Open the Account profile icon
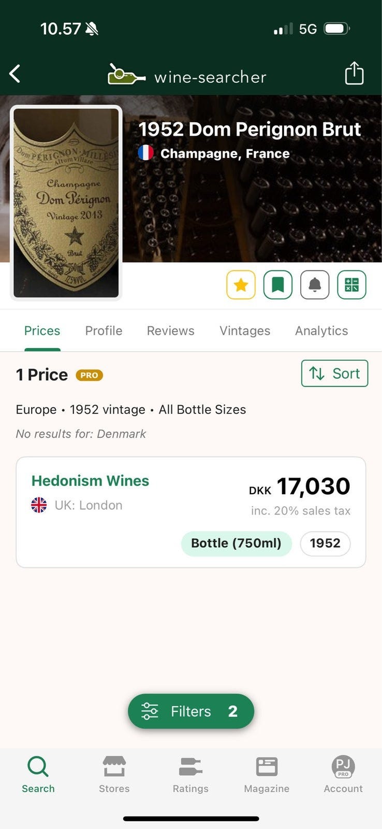 tap(343, 774)
